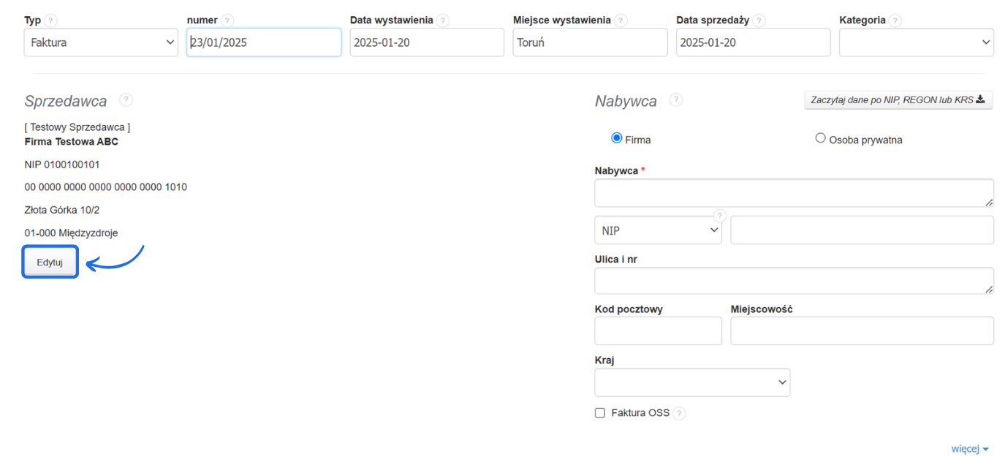Click help icon beside numer label
The width and height of the screenshot is (1005, 465).
(x=227, y=20)
